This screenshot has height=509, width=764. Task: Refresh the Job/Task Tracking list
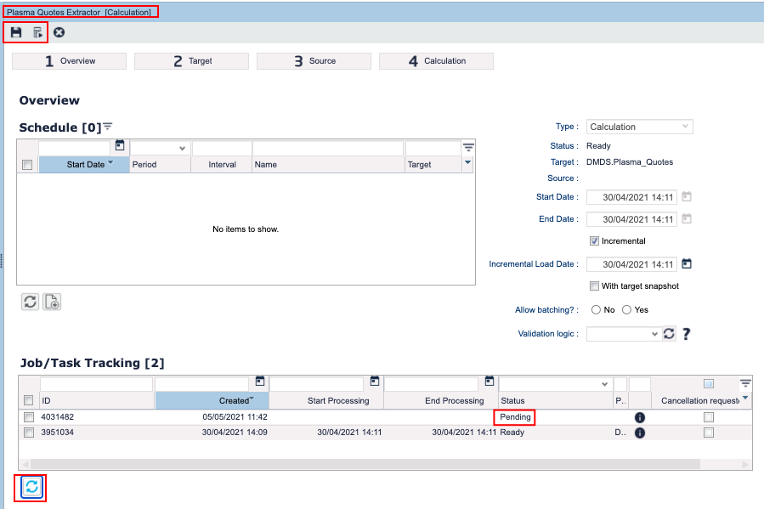click(31, 487)
